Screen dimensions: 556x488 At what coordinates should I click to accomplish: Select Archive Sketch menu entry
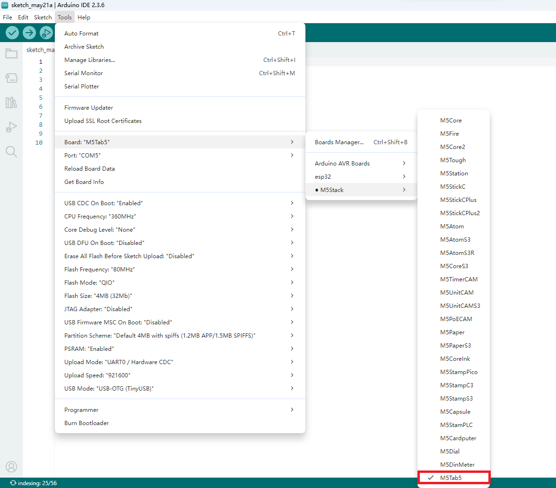coord(180,46)
